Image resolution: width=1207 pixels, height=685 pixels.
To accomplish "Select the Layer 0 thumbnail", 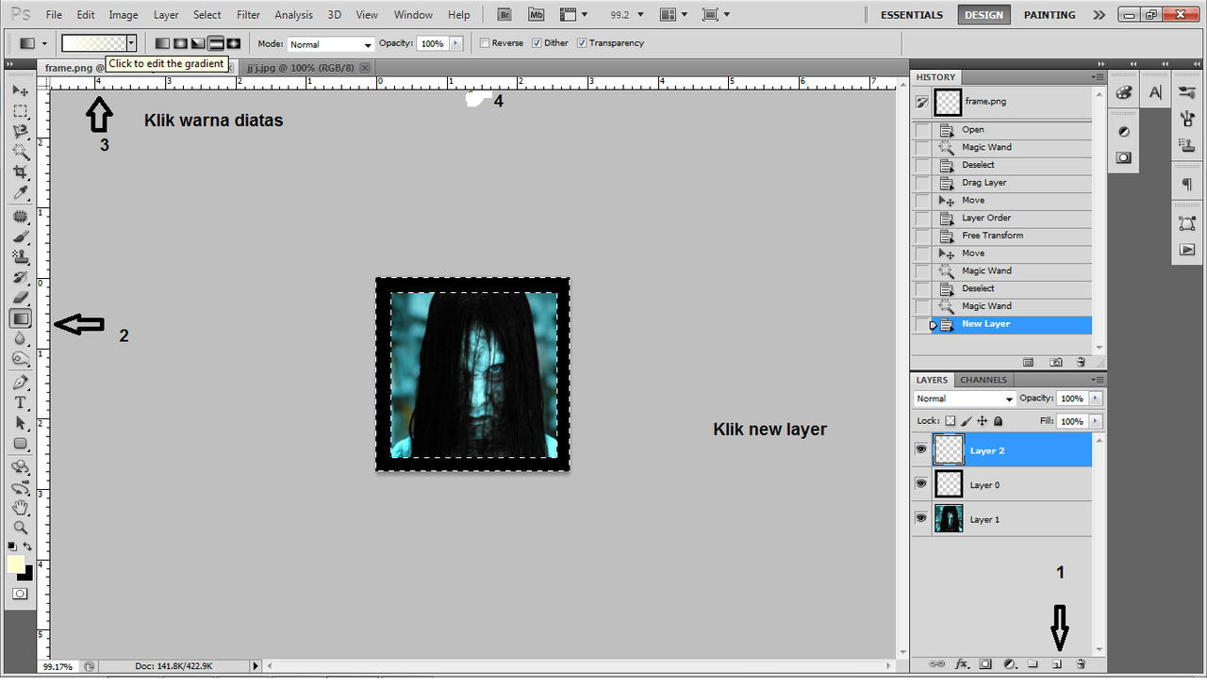I will coord(948,484).
